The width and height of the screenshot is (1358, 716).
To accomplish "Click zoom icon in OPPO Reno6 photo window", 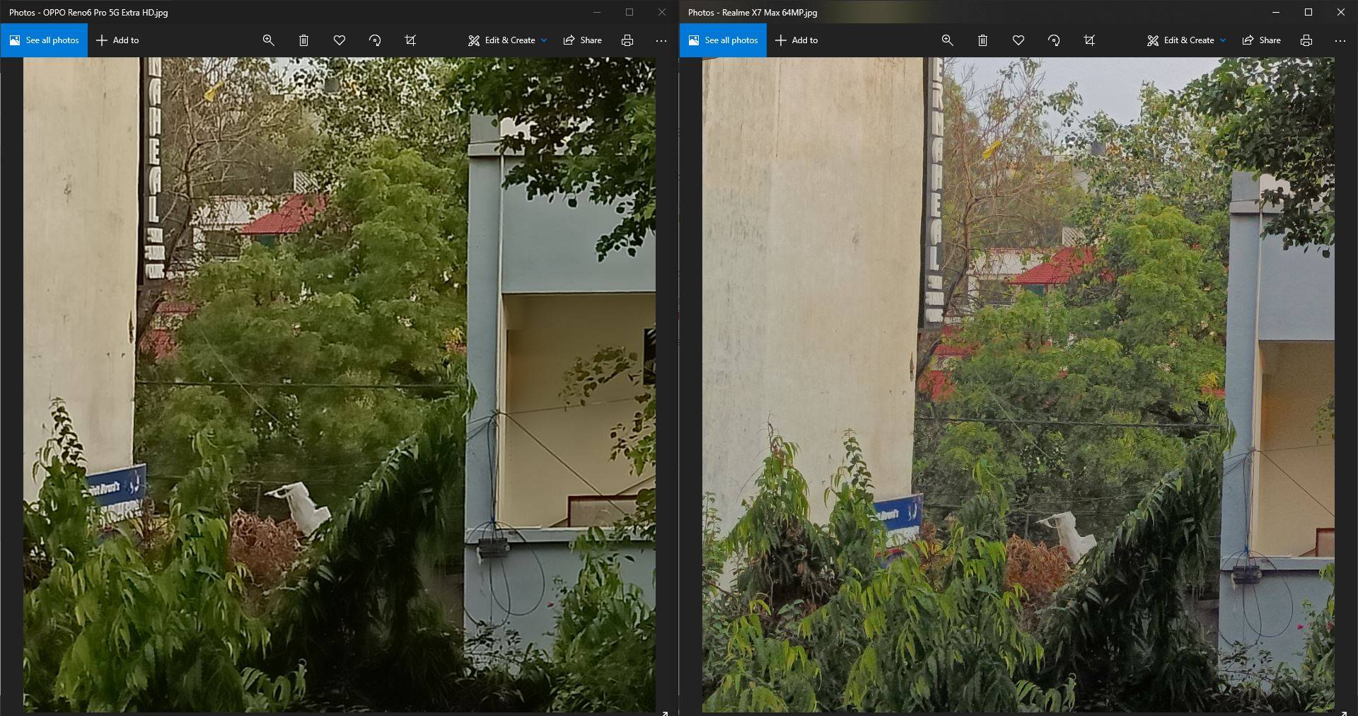I will (268, 40).
